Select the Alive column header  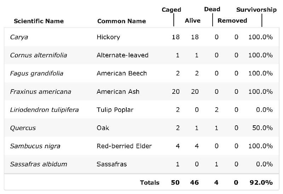[x=192, y=21]
